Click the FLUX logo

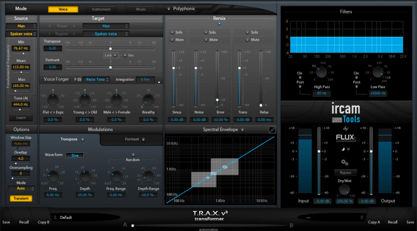coord(346,137)
